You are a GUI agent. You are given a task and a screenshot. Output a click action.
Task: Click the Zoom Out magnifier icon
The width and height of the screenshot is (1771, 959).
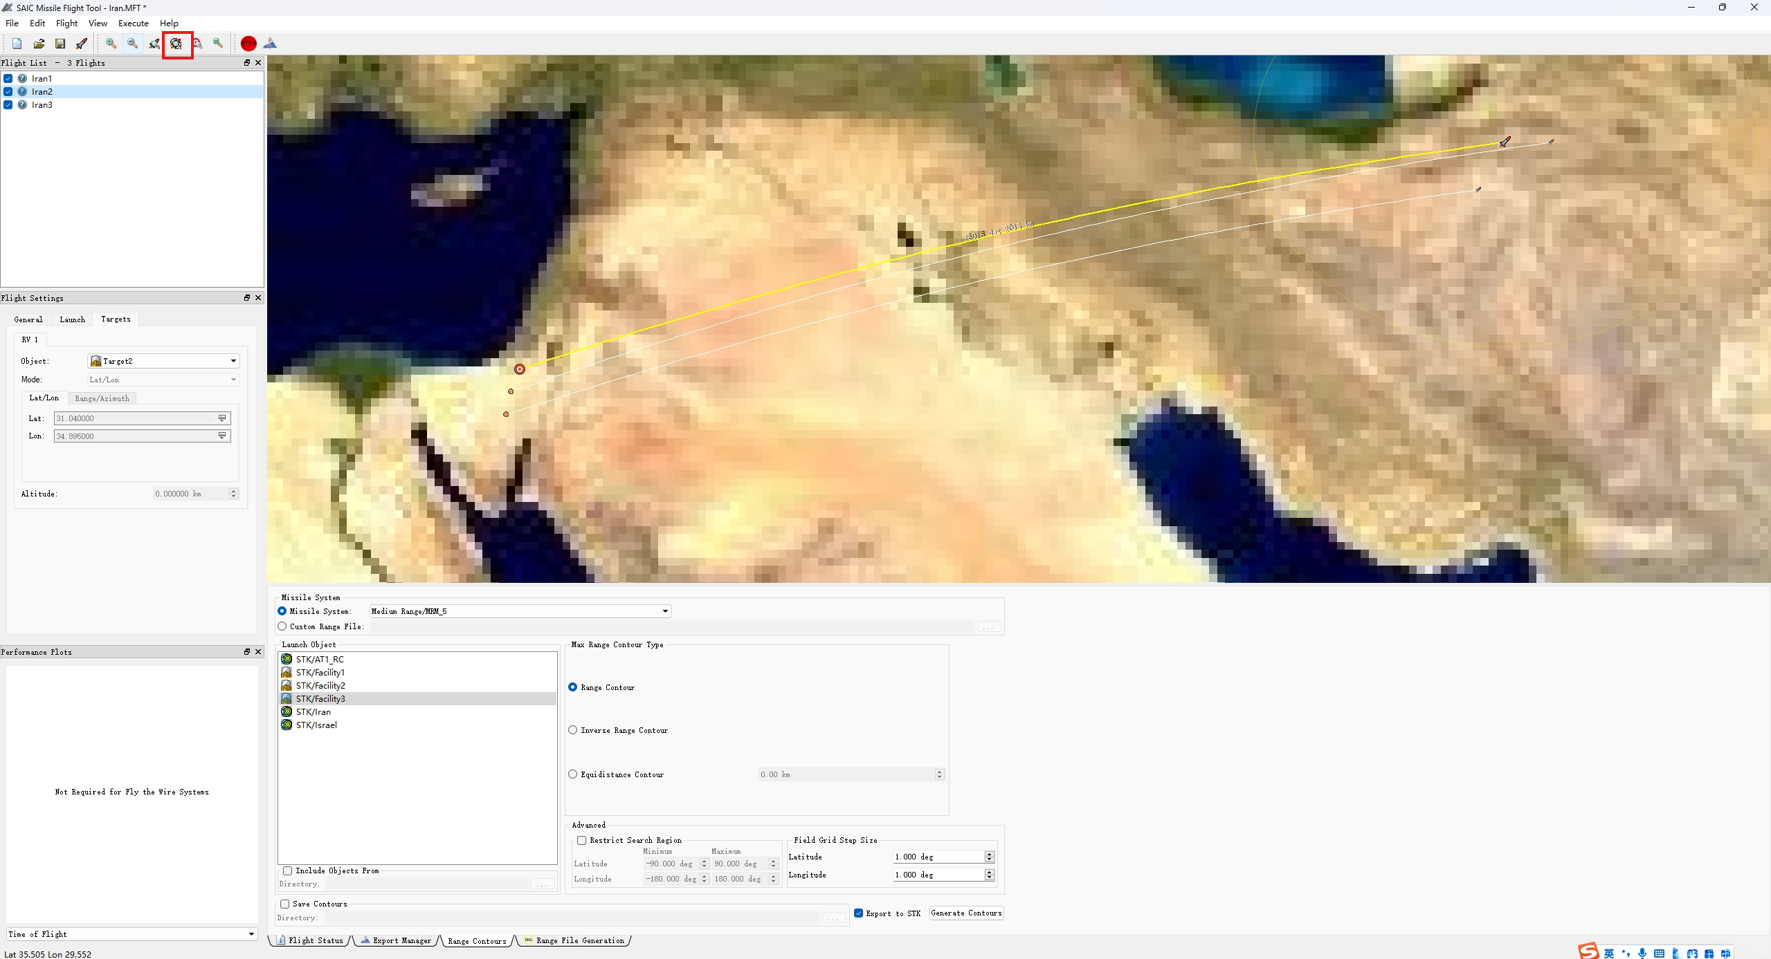coord(132,44)
